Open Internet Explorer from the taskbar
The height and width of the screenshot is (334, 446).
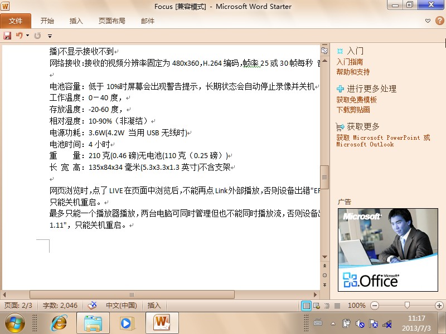[x=59, y=322]
